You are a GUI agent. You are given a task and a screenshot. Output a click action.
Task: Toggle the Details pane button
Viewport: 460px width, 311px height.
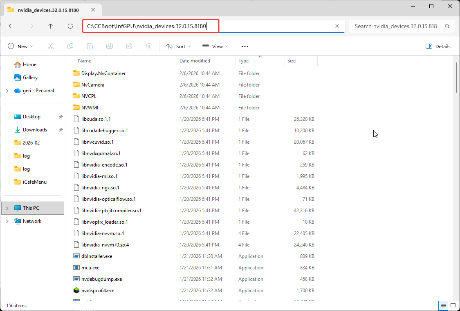(x=438, y=47)
